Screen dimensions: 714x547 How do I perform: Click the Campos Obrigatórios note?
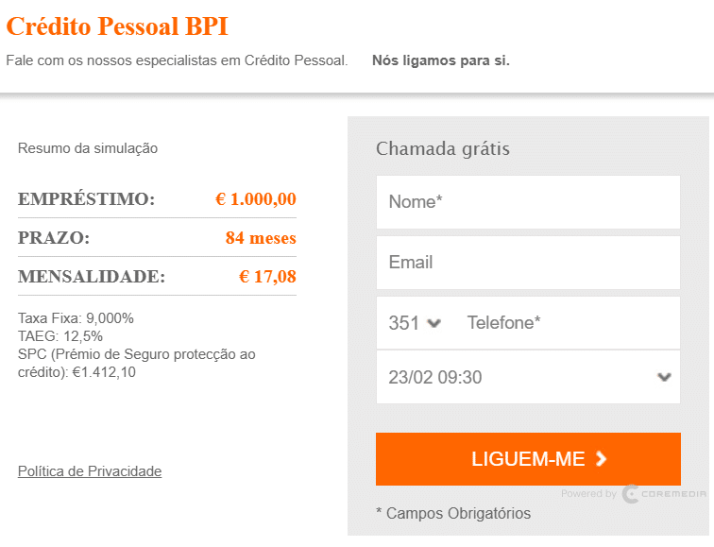[453, 514]
